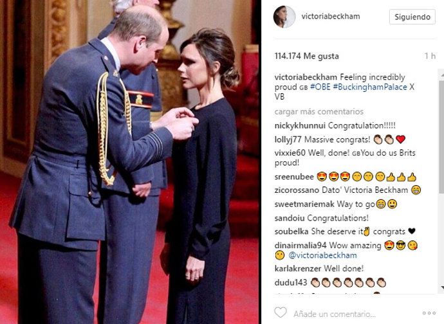This screenshot has height=324, width=444.
Task: Open the caption's victoriabeckham author name
Action: click(x=306, y=77)
